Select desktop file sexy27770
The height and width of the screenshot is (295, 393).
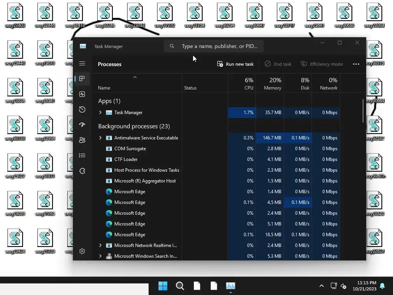coord(165,15)
